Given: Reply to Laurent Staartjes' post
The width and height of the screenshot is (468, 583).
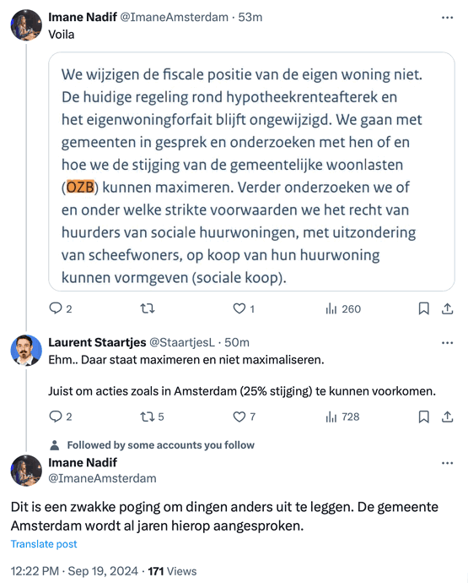Looking at the screenshot, I should [x=61, y=417].
